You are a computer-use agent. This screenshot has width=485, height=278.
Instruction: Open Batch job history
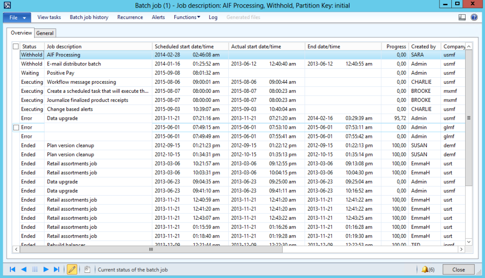(89, 18)
